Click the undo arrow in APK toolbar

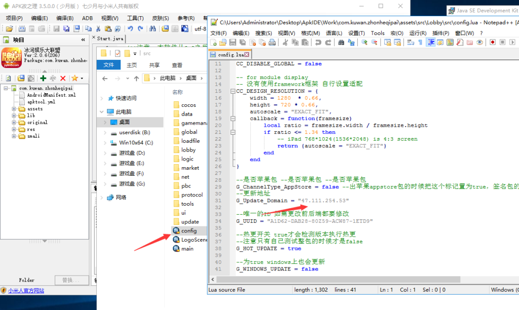coord(131,29)
